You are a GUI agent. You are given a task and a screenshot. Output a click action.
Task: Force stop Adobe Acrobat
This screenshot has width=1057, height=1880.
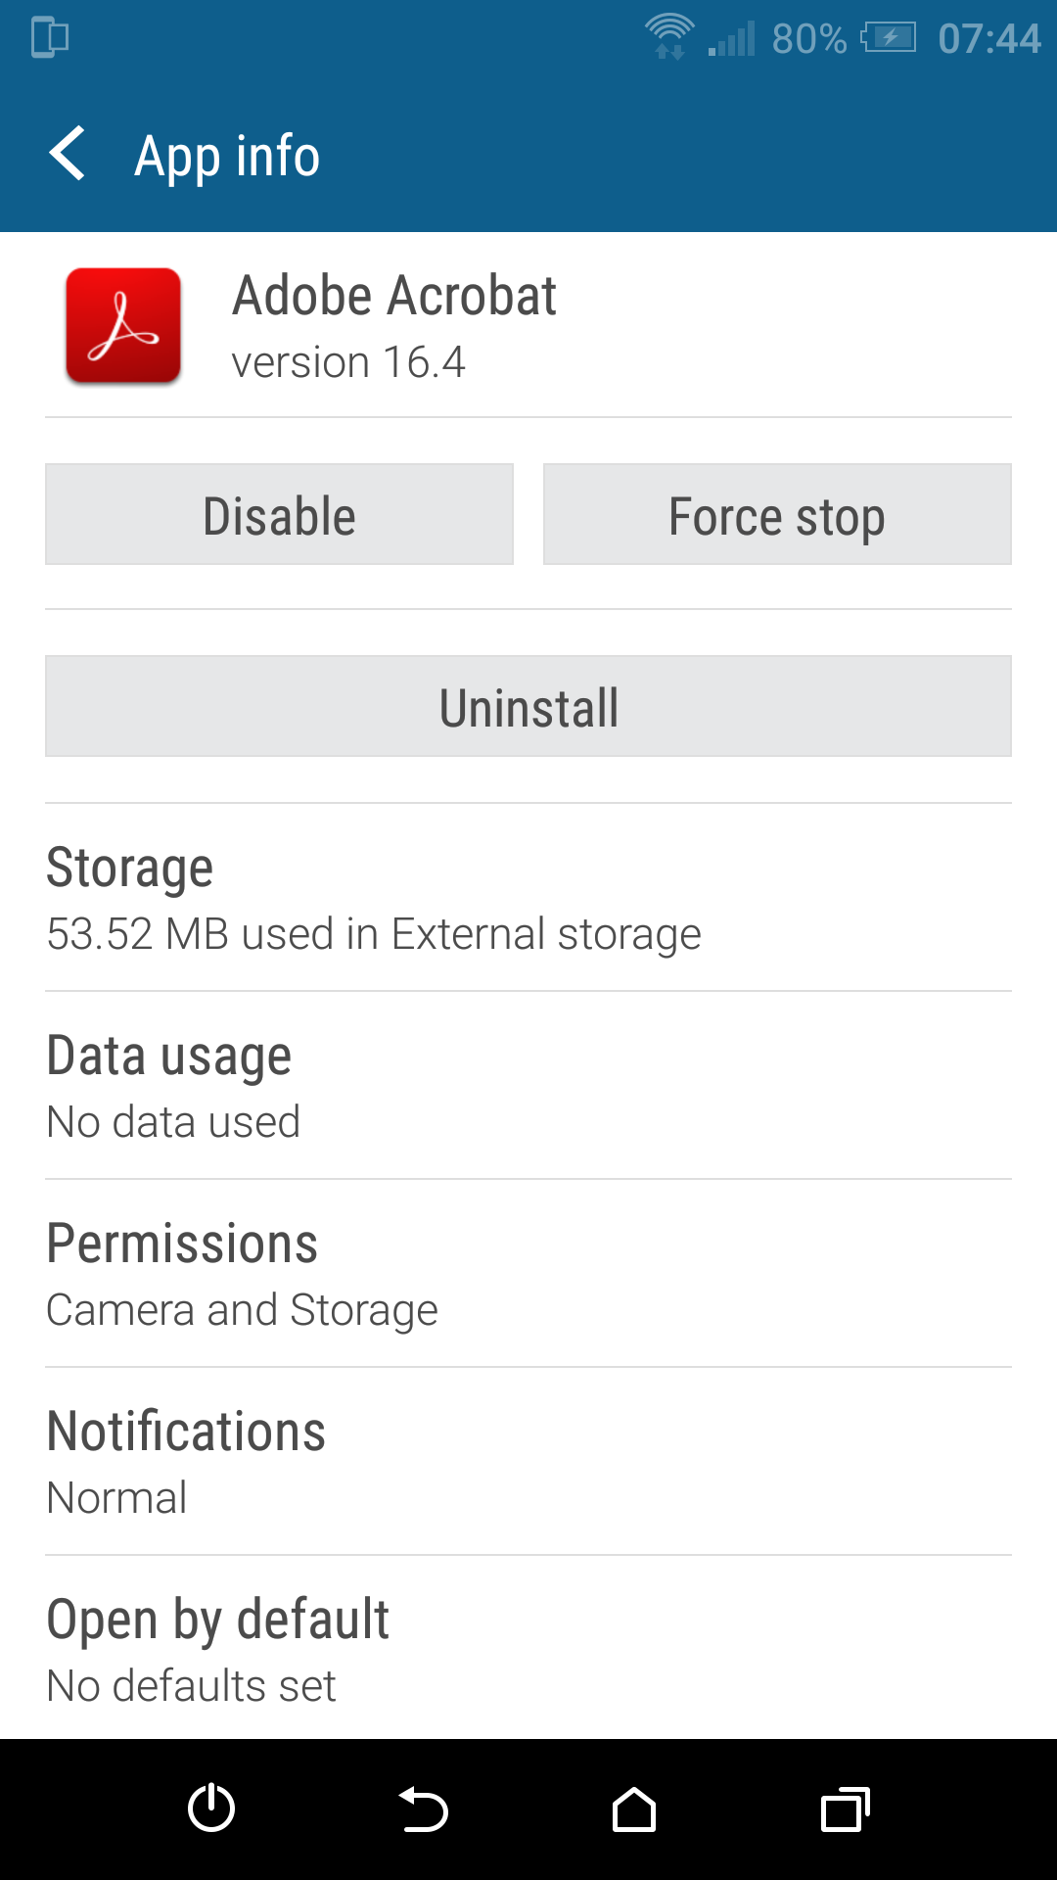pos(776,515)
